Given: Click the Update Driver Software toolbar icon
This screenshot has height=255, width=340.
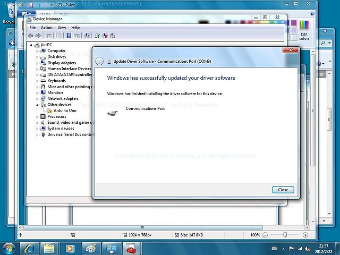Looking at the screenshot, I should (97, 36).
